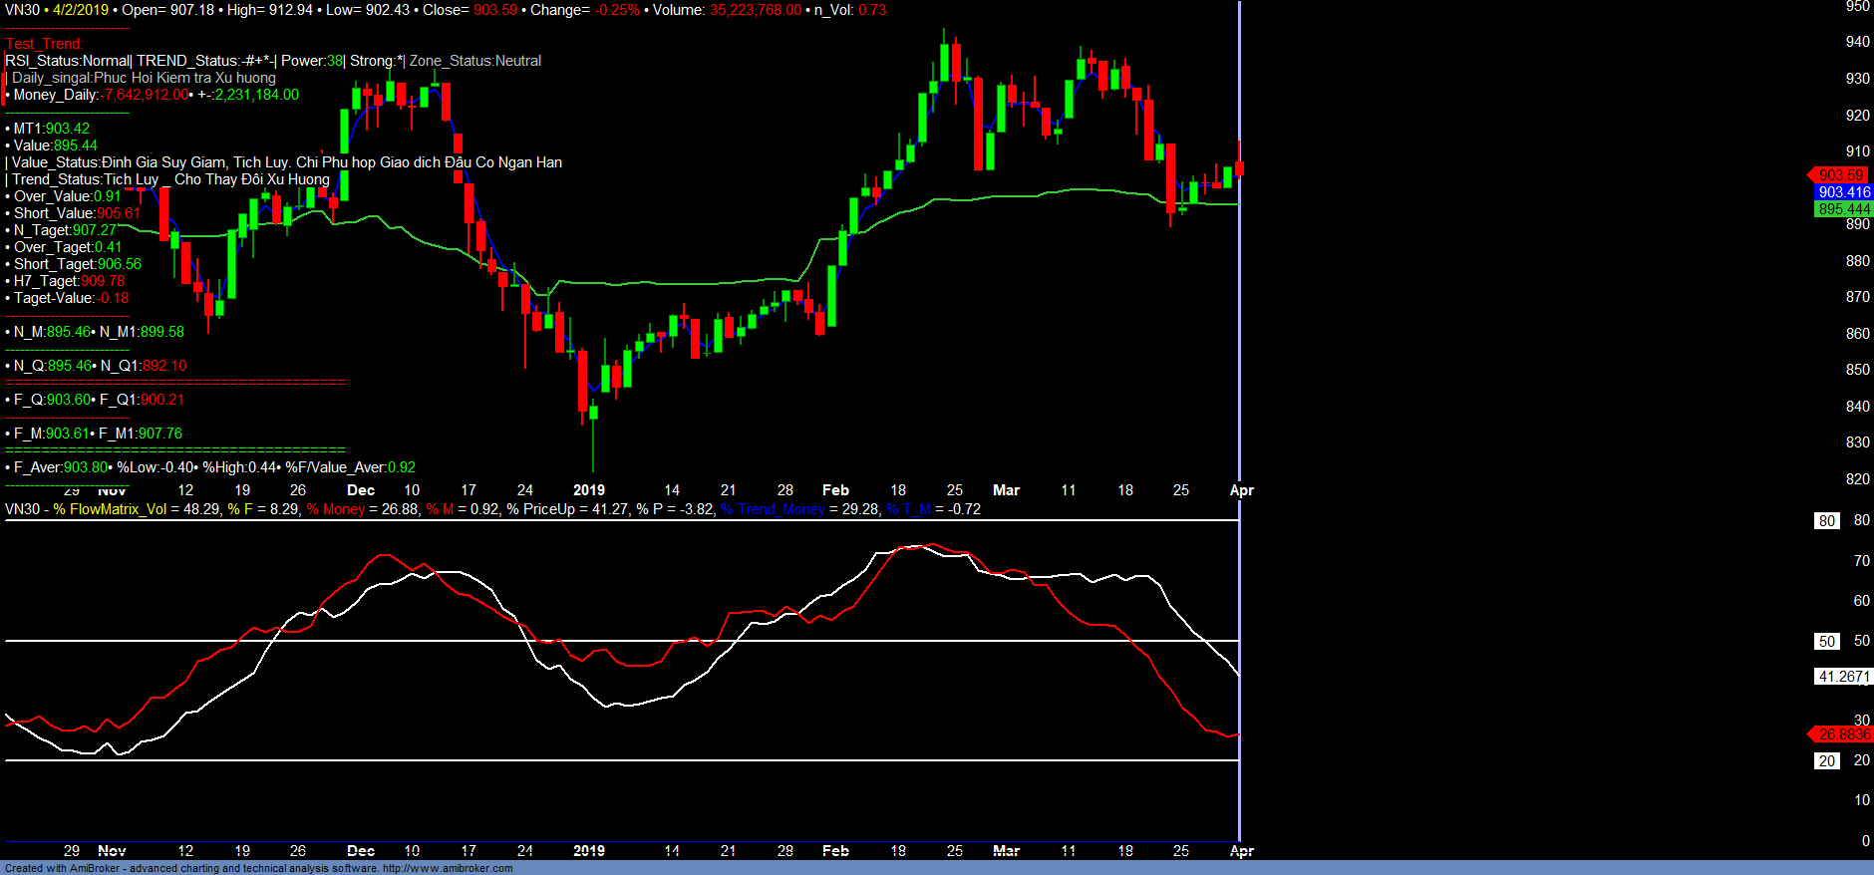Select the blue 903.416 axis value label
Screen dimensions: 1874x875
point(1843,192)
